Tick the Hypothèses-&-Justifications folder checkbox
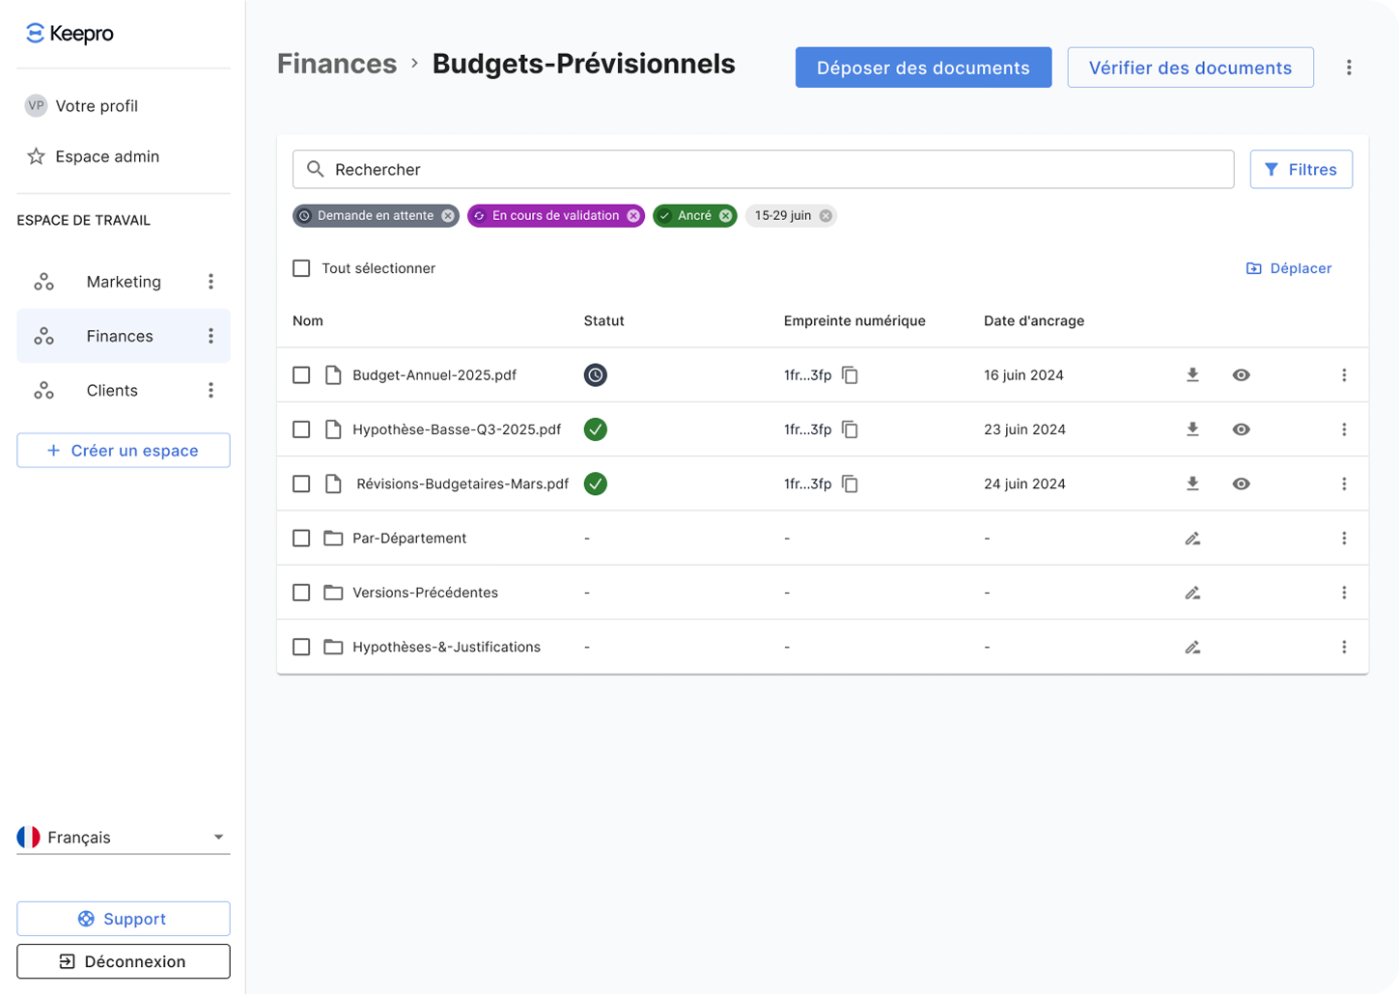Viewport: 1399px width, 995px height. click(301, 647)
